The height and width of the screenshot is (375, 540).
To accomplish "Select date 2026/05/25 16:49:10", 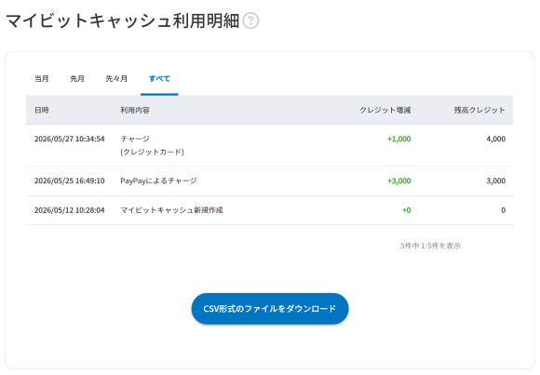I will pyautogui.click(x=70, y=181).
